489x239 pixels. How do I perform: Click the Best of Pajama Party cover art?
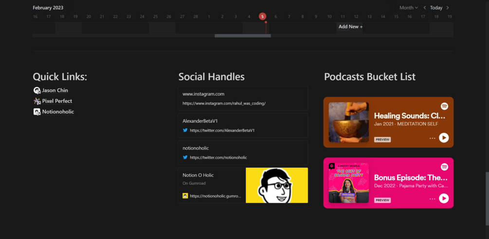click(349, 183)
